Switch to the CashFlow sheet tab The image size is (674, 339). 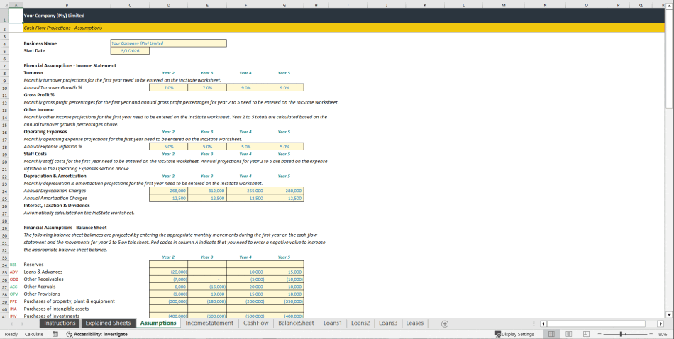tap(255, 323)
